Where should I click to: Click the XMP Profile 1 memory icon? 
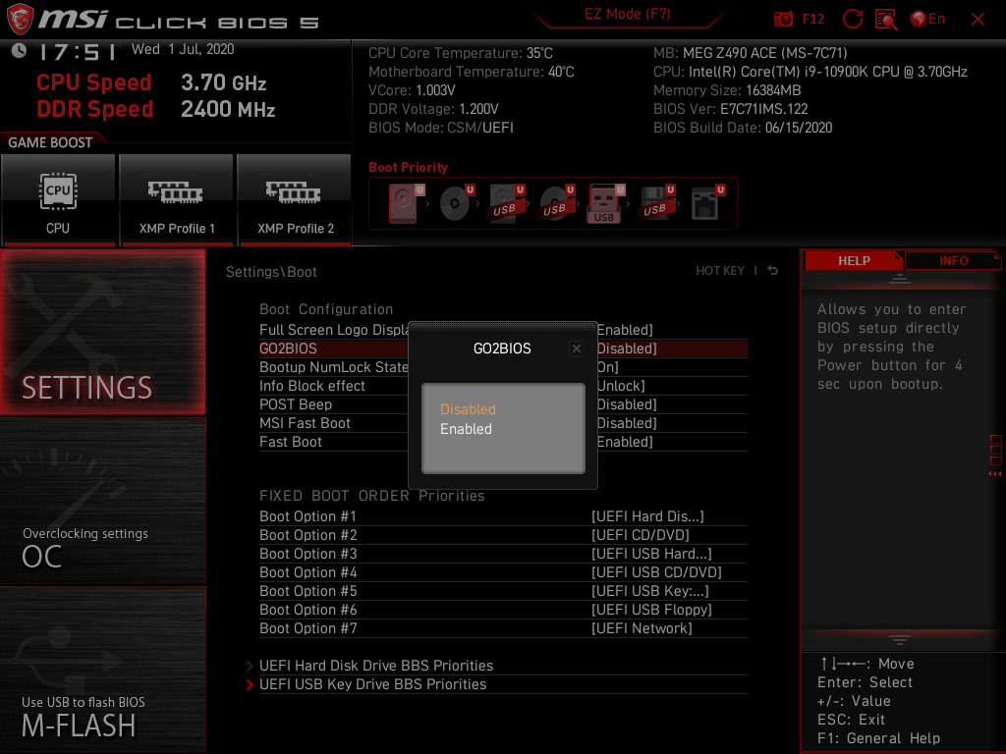176,199
